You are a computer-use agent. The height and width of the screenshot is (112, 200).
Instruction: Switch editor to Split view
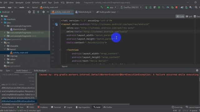click(x=189, y=16)
